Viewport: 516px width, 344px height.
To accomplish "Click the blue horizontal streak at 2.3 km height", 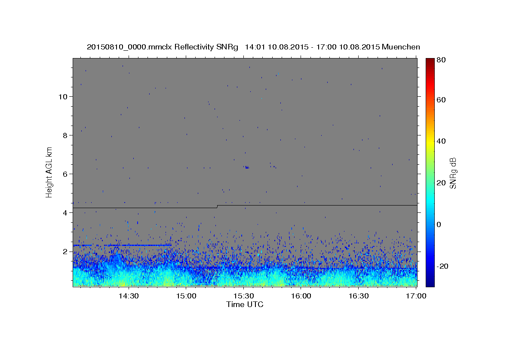I will click(x=123, y=245).
